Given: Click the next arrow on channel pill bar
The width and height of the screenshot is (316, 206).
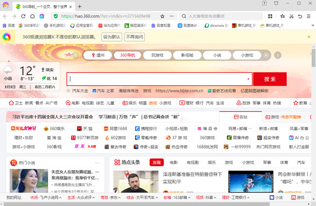Looking at the screenshot, I should pyautogui.click(x=278, y=55).
